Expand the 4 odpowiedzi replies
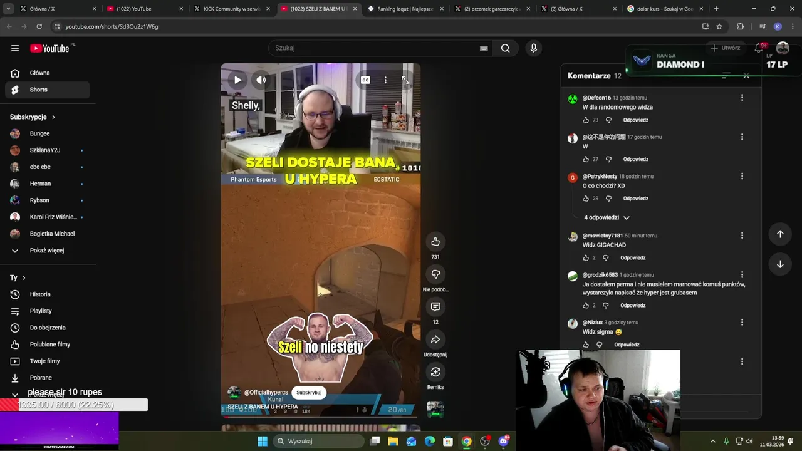Image resolution: width=802 pixels, height=451 pixels. [607, 217]
